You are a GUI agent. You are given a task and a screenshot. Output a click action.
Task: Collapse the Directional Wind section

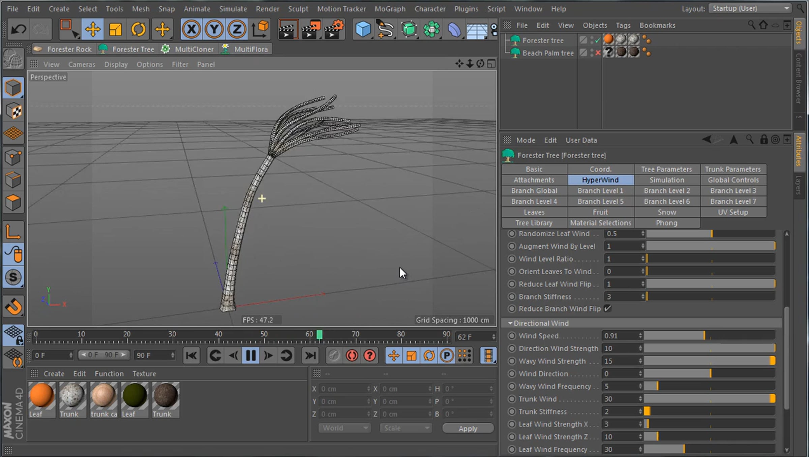[x=510, y=323]
